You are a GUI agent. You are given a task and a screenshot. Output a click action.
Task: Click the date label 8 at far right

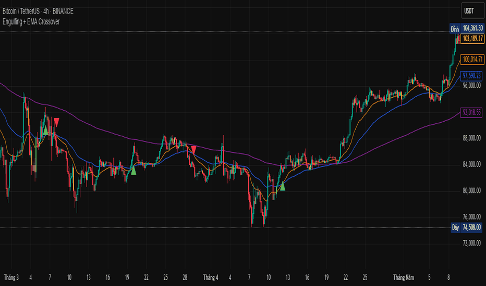point(448,278)
